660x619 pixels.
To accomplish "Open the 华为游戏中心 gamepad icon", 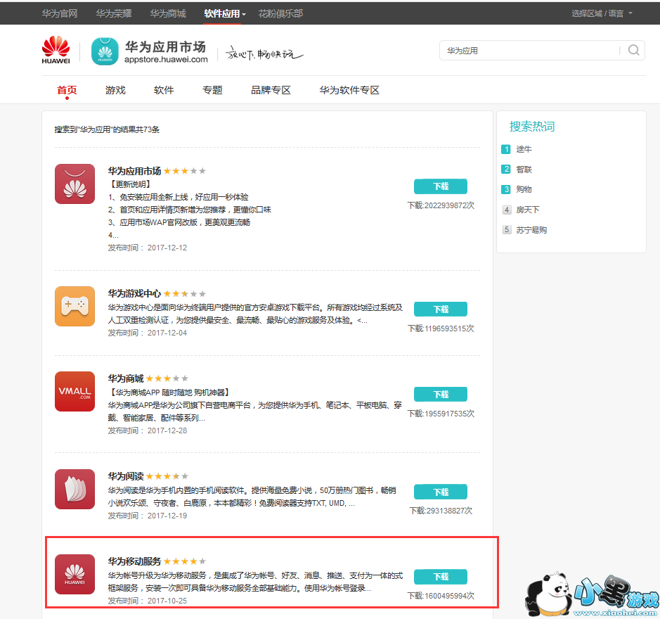I will [75, 306].
